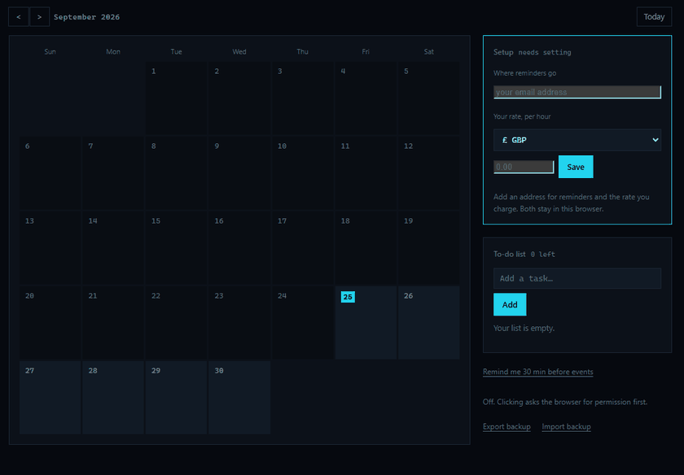This screenshot has height=475, width=684.
Task: Click the Add task button
Action: pos(510,305)
